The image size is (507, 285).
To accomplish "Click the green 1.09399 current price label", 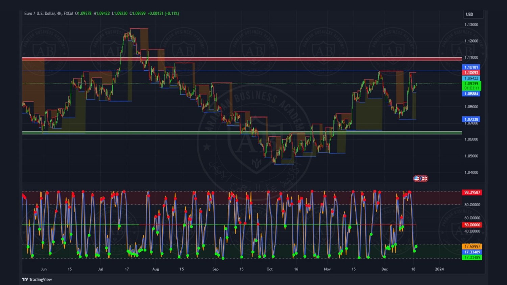I will pyautogui.click(x=472, y=84).
